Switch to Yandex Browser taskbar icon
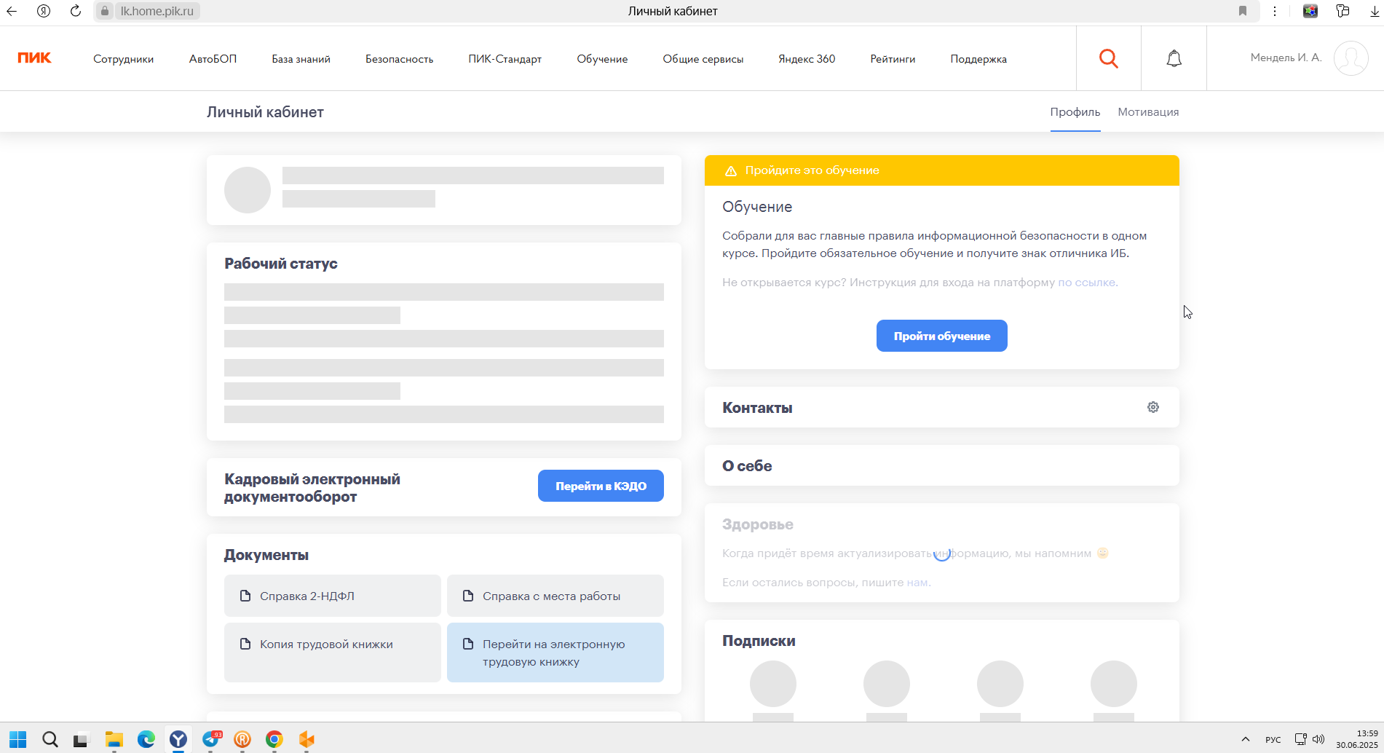Screen dimensions: 1384x753 178,739
